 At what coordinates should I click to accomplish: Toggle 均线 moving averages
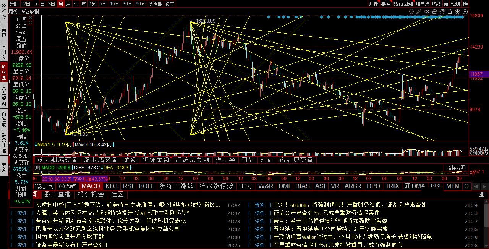pyautogui.click(x=436, y=4)
